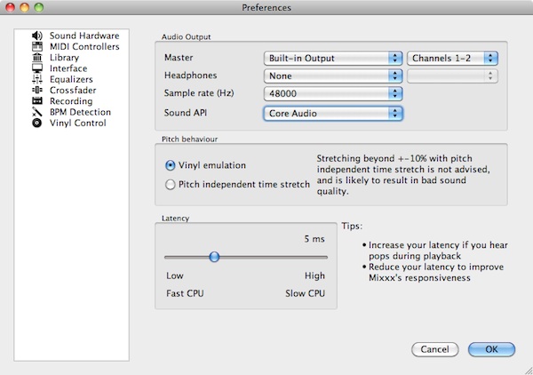Select the MIDI Controllers keyboard icon
The image size is (533, 375).
click(x=37, y=46)
